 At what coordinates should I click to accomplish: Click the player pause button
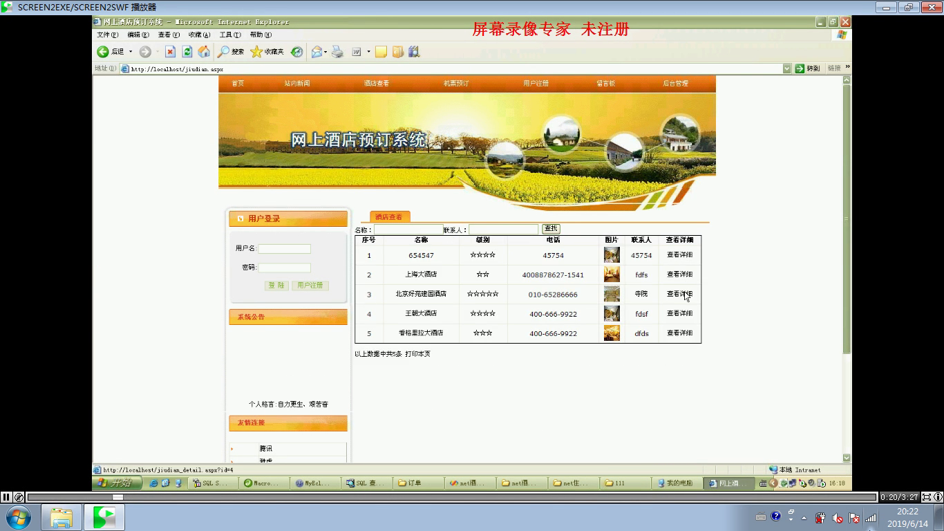(6, 496)
